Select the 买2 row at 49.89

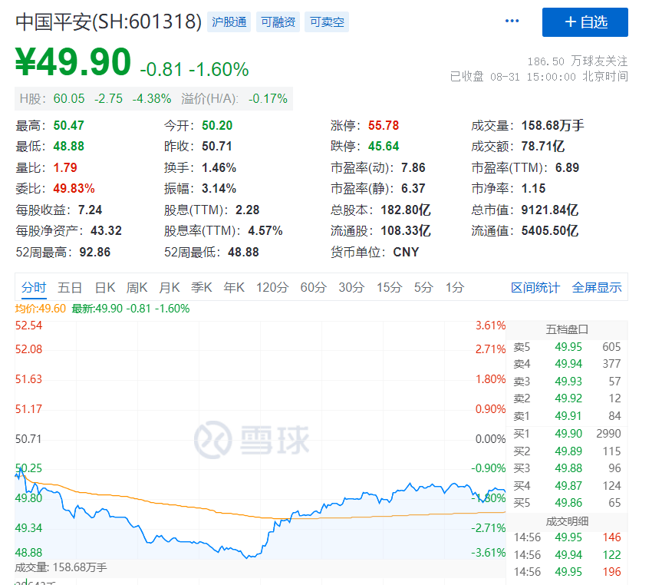pos(567,451)
